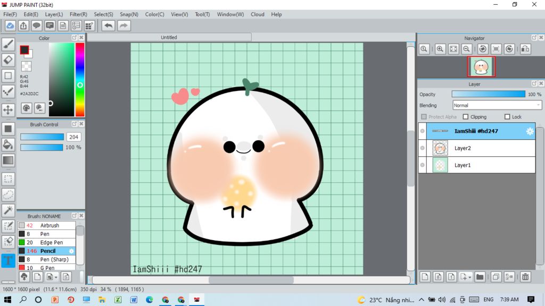Add a new 1-bit layer
The width and height of the screenshot is (545, 306).
[x=451, y=277]
